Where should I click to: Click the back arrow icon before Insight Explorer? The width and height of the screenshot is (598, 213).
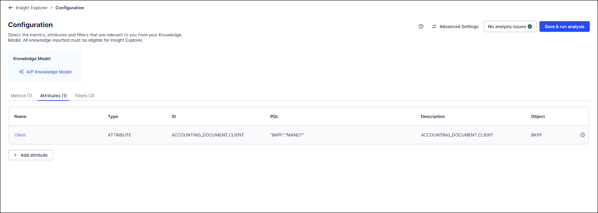(x=10, y=8)
